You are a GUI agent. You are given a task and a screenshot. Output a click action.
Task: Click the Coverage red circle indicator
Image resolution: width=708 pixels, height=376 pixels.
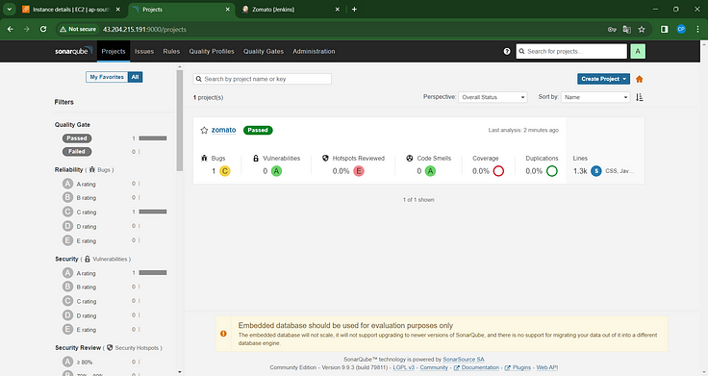pyautogui.click(x=498, y=171)
